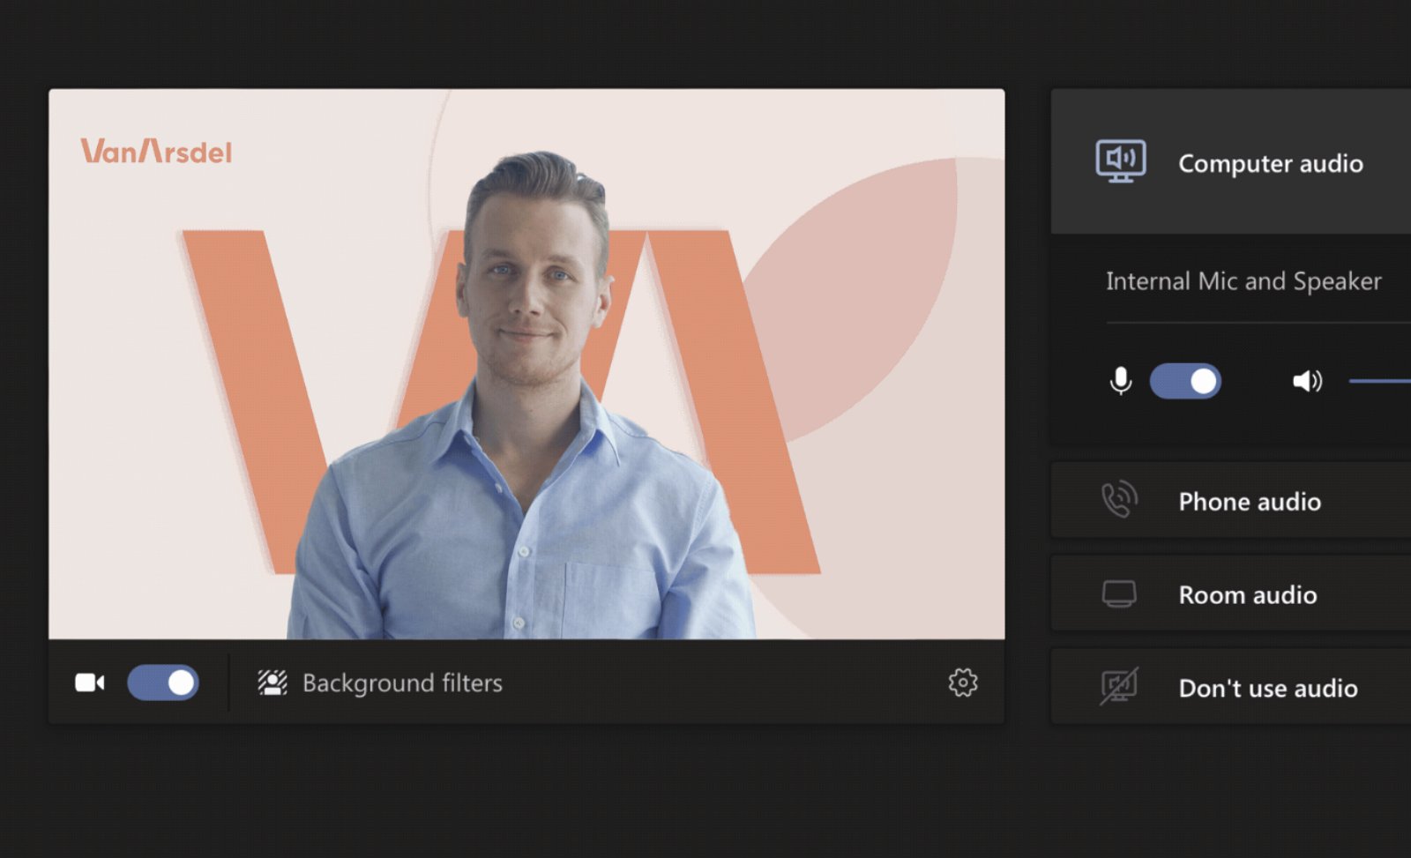This screenshot has width=1411, height=858.
Task: Click the Background filters effects icon
Action: (x=272, y=683)
